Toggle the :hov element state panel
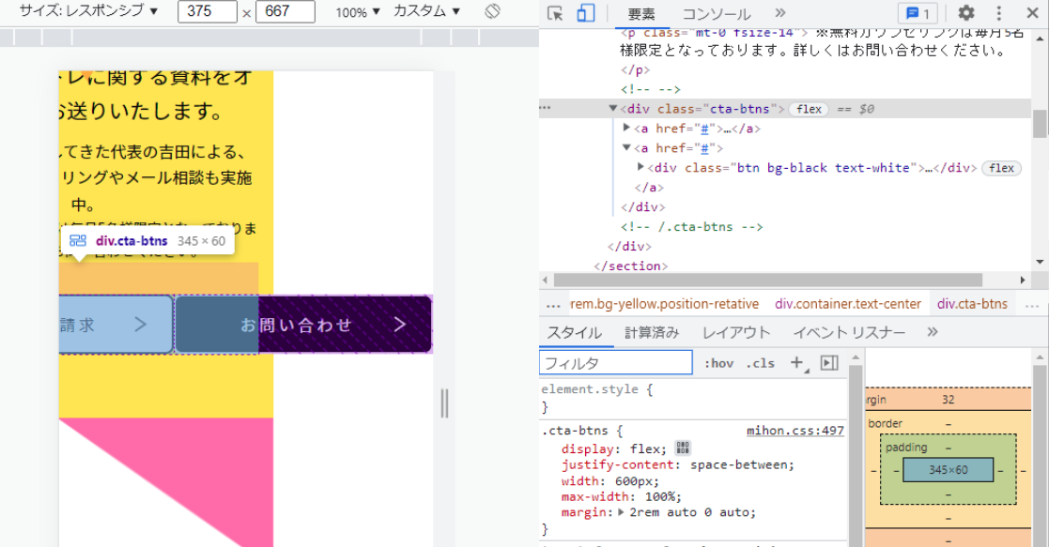Viewport: 1049px width, 547px height. [x=718, y=363]
